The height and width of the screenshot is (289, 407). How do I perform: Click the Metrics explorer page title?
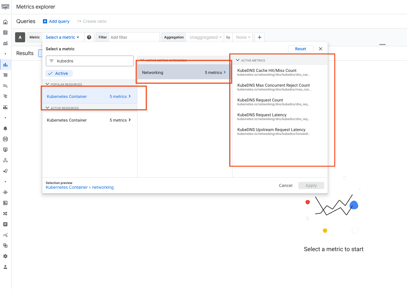[x=36, y=7]
